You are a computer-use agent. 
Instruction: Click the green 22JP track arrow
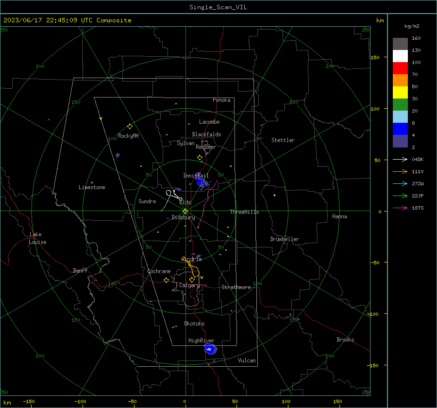click(x=400, y=196)
